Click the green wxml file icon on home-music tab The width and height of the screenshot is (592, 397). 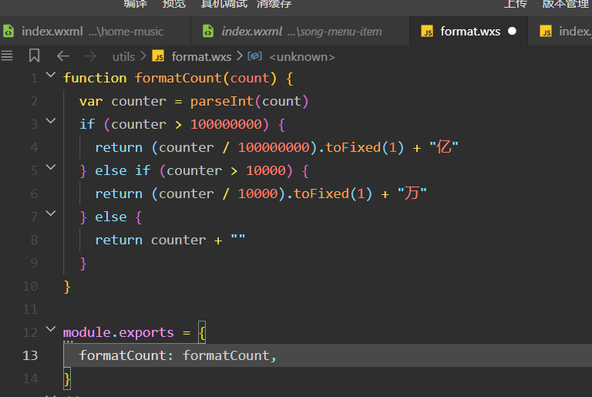(x=8, y=32)
